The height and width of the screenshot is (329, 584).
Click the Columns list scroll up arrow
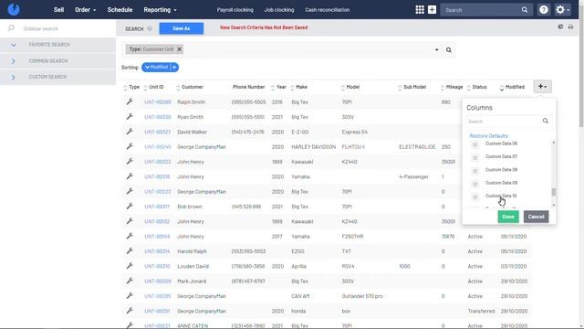pyautogui.click(x=554, y=143)
